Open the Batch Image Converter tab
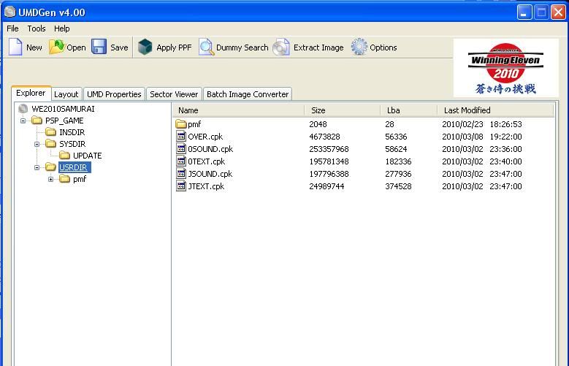The height and width of the screenshot is (366, 569). (248, 94)
